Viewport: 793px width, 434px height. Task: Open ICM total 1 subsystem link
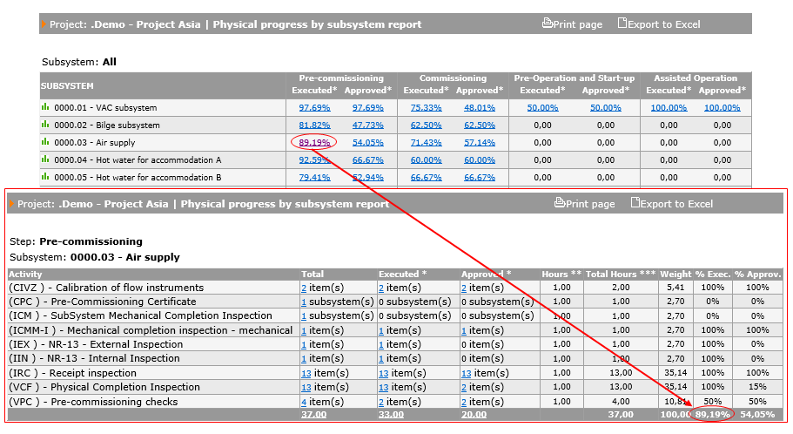coord(304,316)
